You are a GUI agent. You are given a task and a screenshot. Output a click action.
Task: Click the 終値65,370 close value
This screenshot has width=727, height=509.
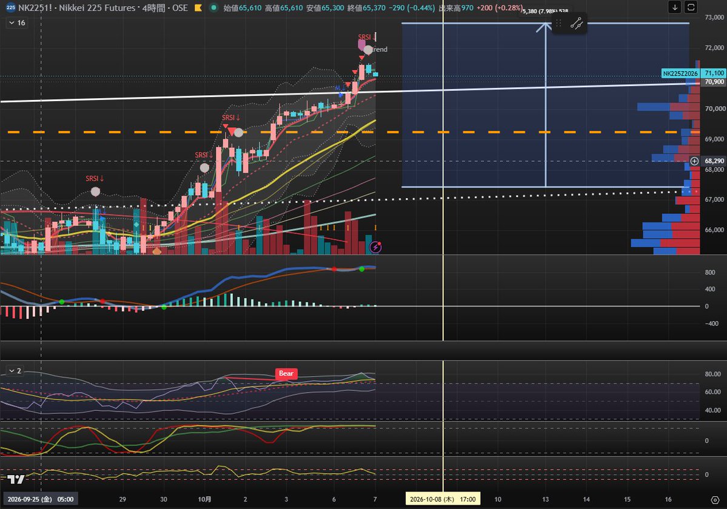click(366, 8)
